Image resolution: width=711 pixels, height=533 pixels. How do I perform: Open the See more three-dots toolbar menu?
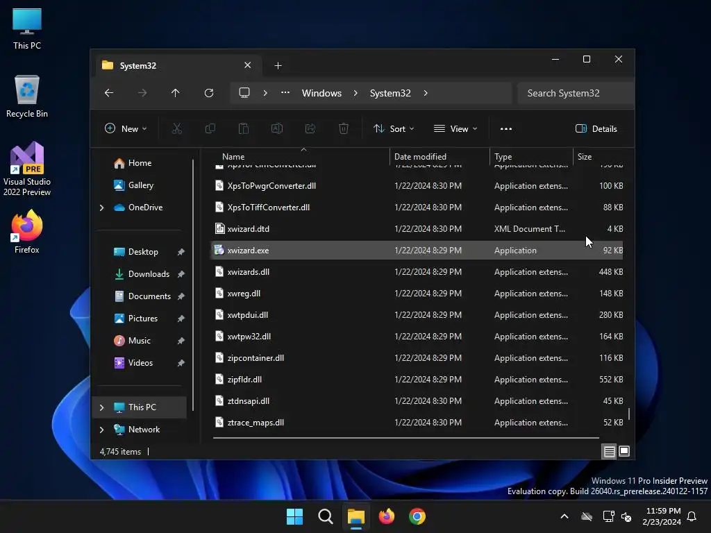point(506,128)
